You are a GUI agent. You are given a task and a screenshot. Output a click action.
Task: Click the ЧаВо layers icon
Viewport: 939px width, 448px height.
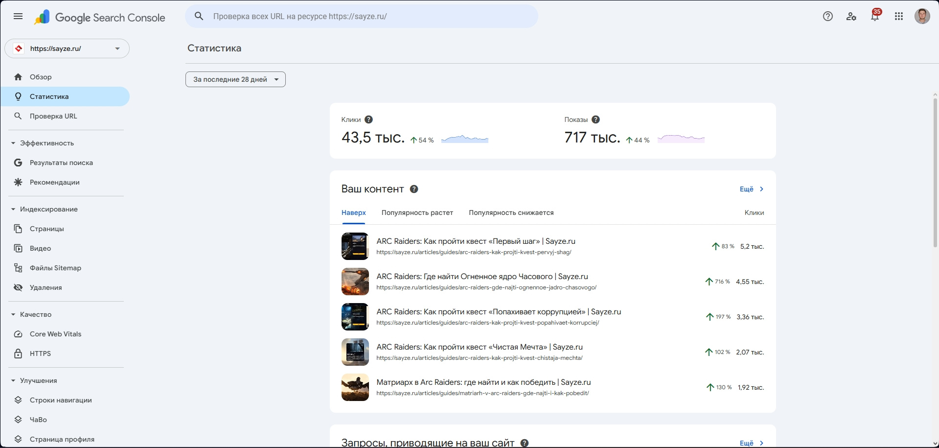[18, 420]
